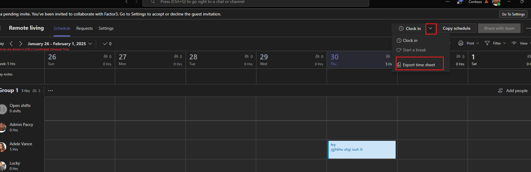Select the Tuesday 28 day header

221,60
